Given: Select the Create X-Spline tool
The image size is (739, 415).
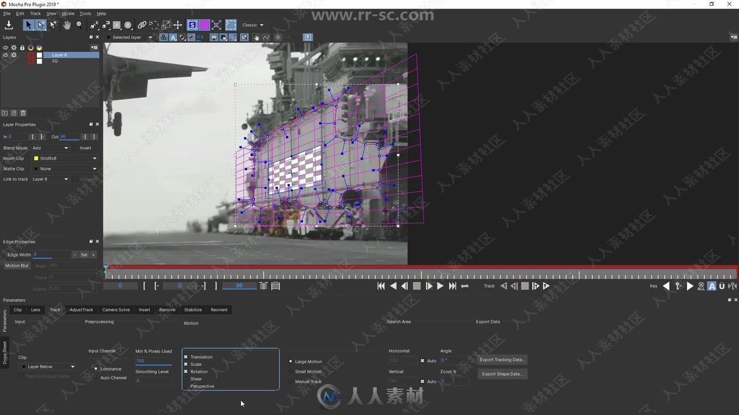Looking at the screenshot, I should click(94, 25).
